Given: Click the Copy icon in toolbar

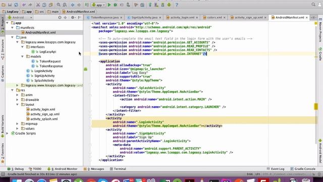Looking at the screenshot, I should [x=44, y=5].
